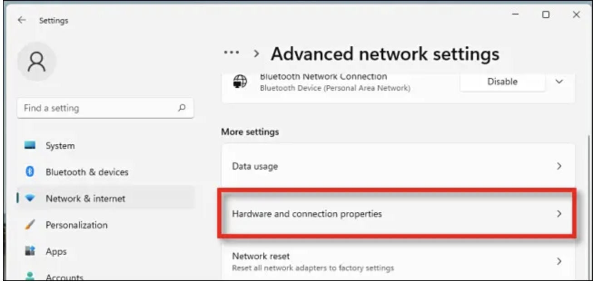Open the user account avatar
This screenshot has width=593, height=282.
pos(37,62)
